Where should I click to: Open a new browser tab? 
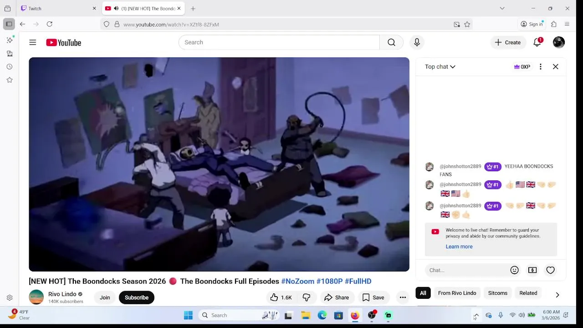[x=193, y=8]
